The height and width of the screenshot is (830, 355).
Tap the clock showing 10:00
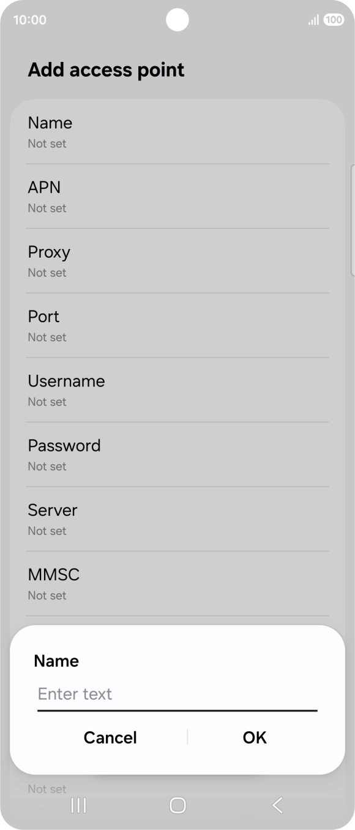(29, 20)
